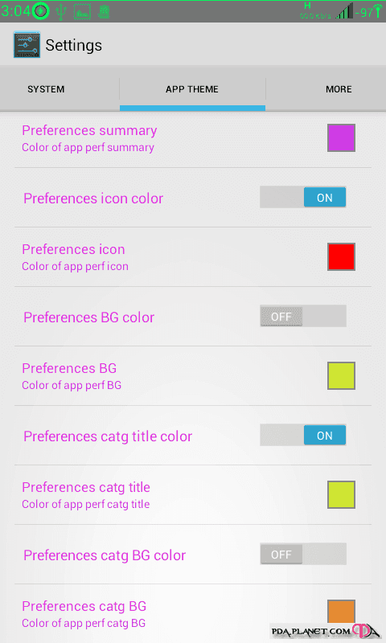
Task: Pick the red Preferences icon color swatch
Action: (341, 256)
